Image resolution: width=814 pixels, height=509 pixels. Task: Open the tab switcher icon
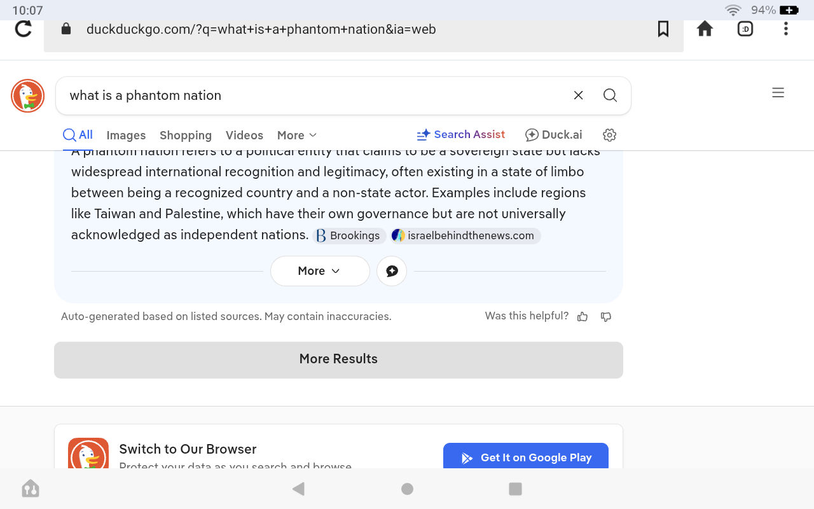[745, 29]
